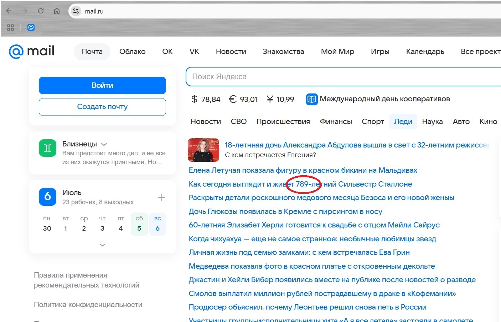Click the Поиск Яндекса search field
501x322 pixels.
(x=344, y=76)
